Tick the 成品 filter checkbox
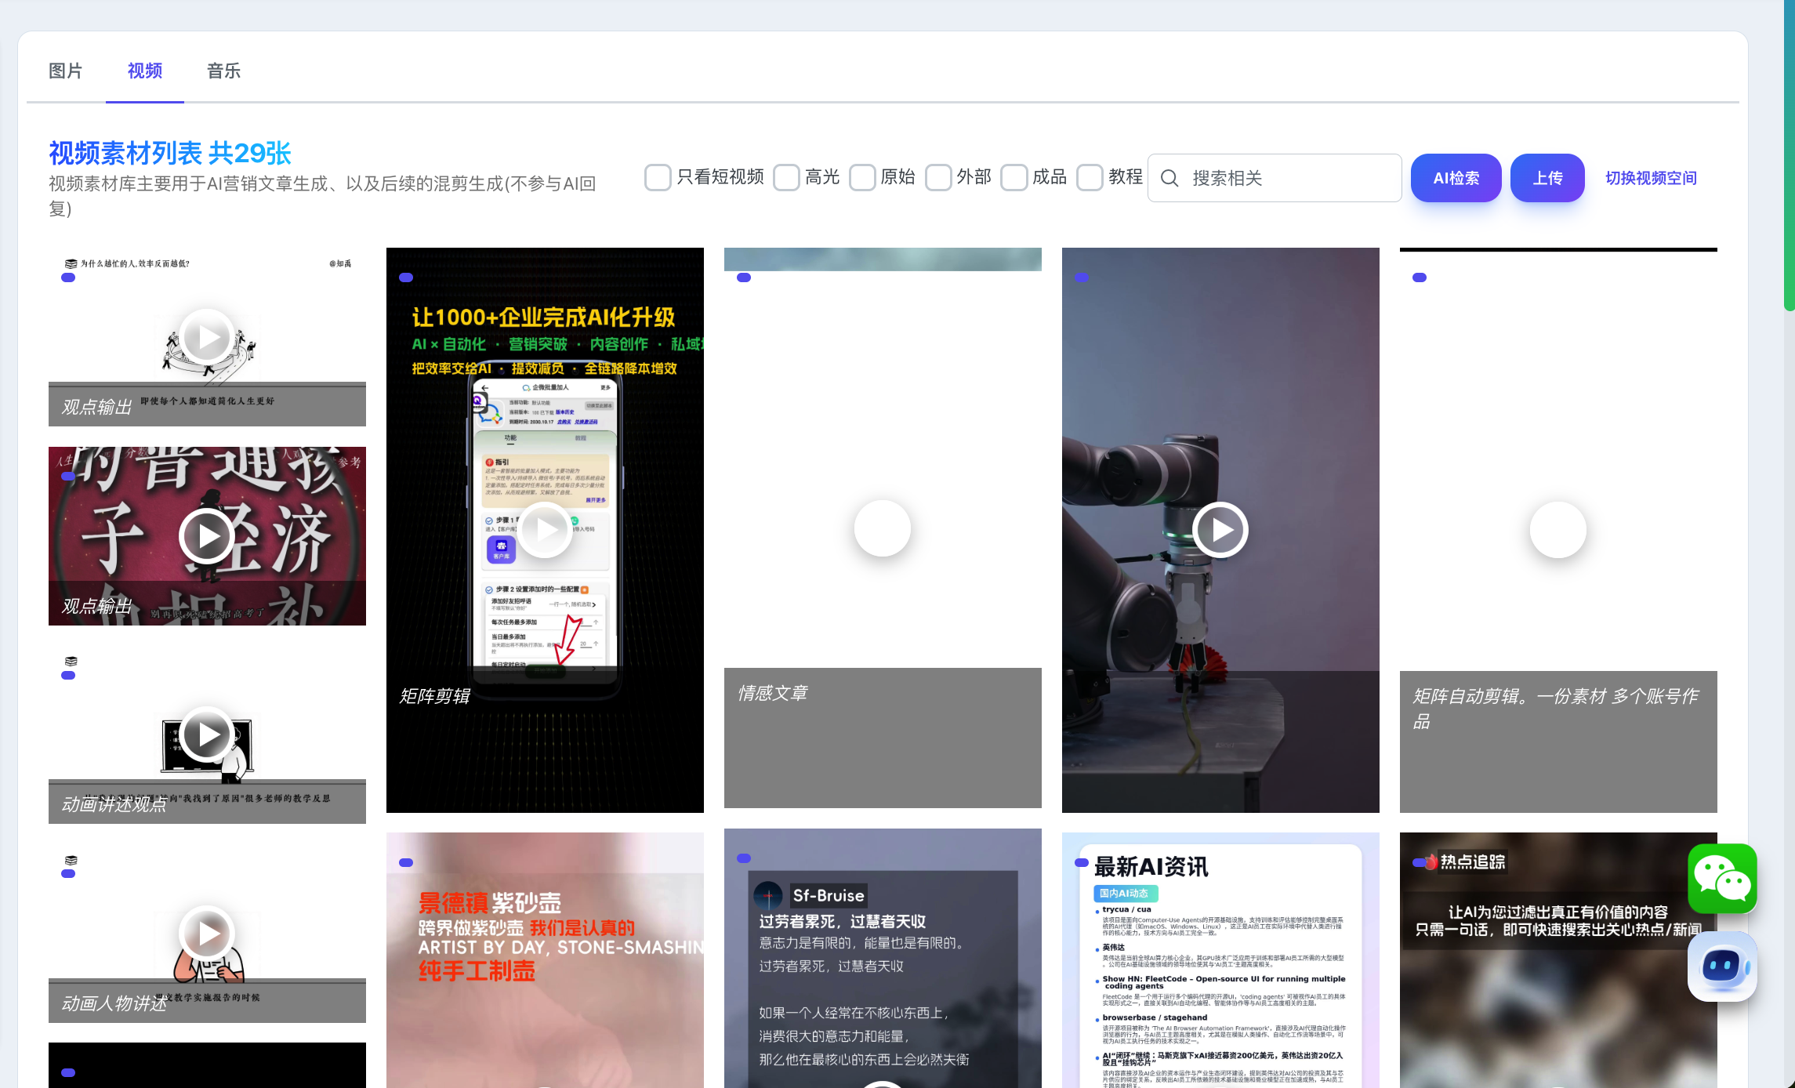The width and height of the screenshot is (1795, 1088). click(x=1014, y=178)
